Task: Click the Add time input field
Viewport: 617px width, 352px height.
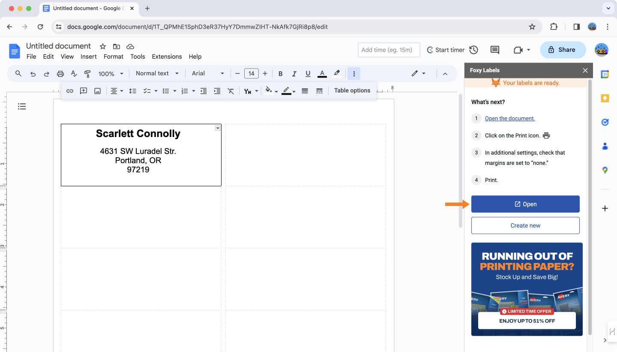Action: tap(389, 50)
